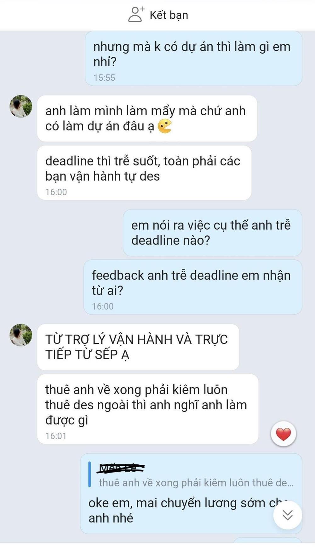This screenshot has width=315, height=547.
Task: Tap the 15:55 timestamp
Action: [x=104, y=78]
